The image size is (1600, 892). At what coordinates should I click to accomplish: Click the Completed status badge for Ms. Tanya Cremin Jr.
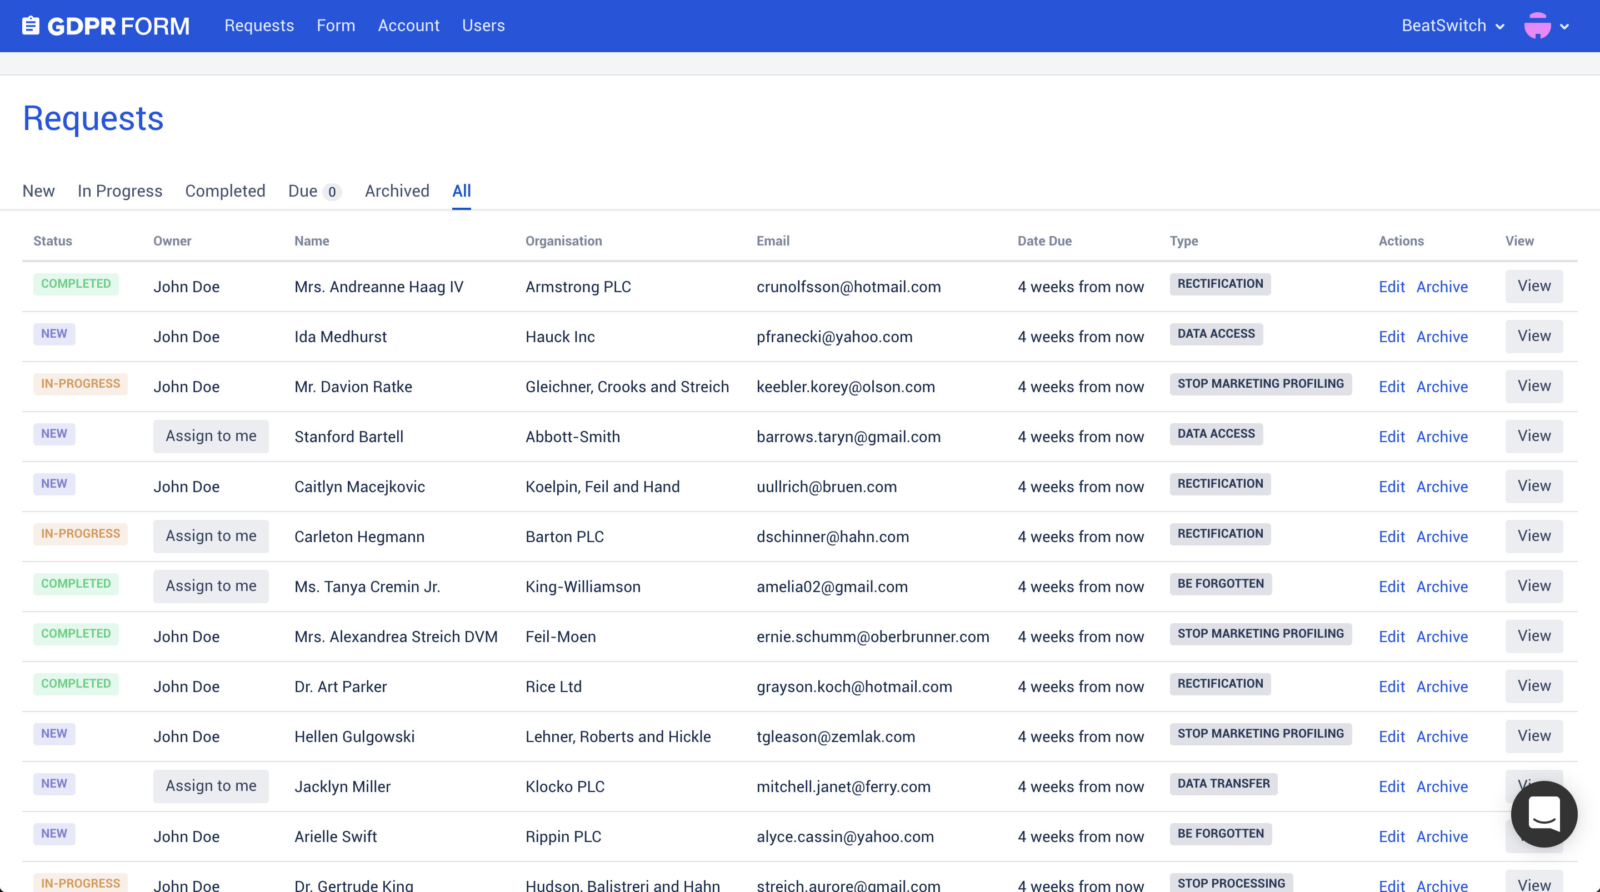76,583
